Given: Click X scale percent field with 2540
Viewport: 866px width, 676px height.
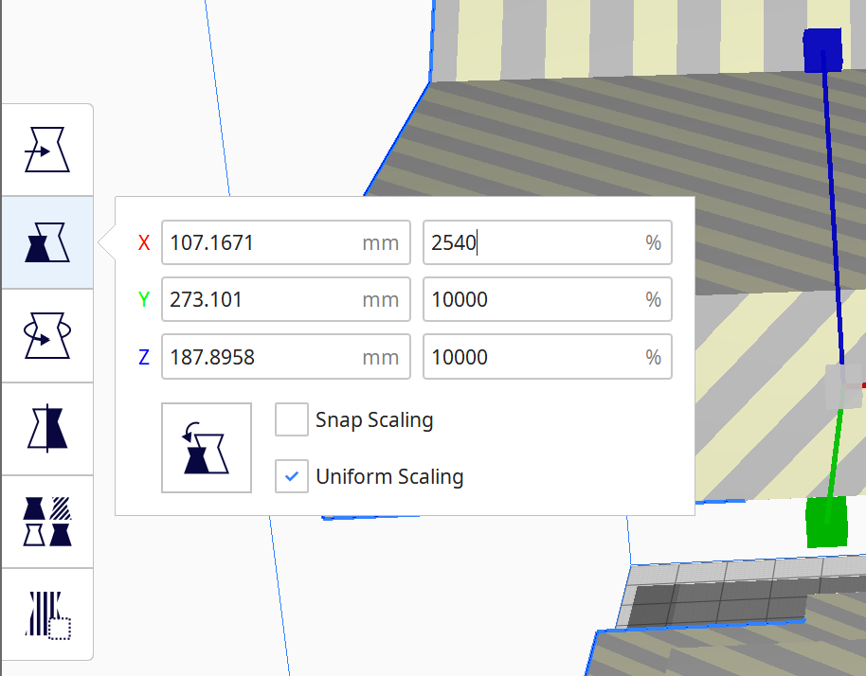Looking at the screenshot, I should (548, 242).
